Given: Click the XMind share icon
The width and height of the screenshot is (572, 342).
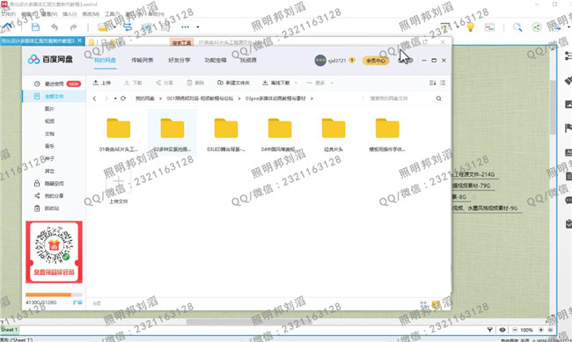Looking at the screenshot, I should [537, 27].
